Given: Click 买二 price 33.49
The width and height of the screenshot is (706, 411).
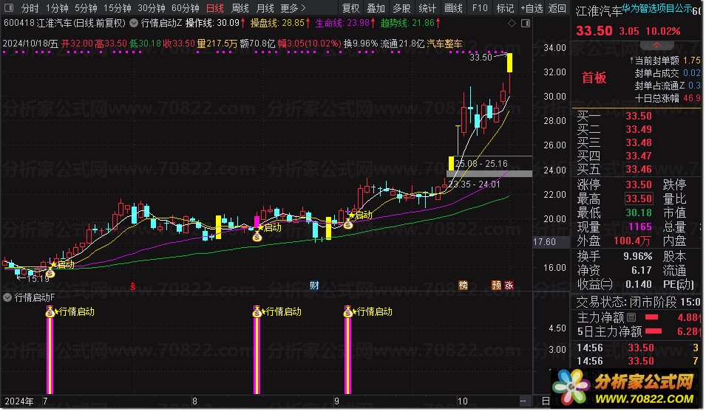Looking at the screenshot, I should coord(639,129).
